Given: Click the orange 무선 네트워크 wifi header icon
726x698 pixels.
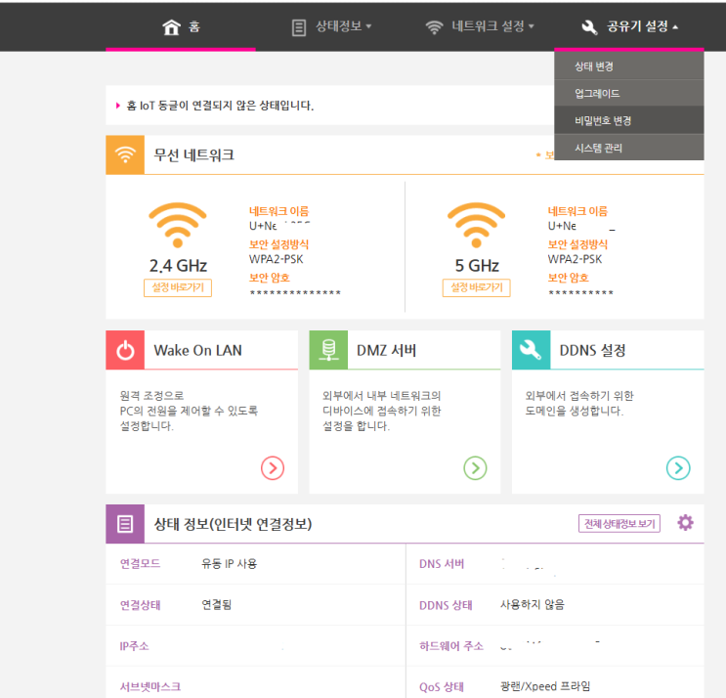Looking at the screenshot, I should (125, 154).
